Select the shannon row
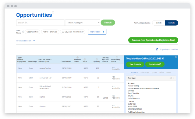 click(70, 107)
